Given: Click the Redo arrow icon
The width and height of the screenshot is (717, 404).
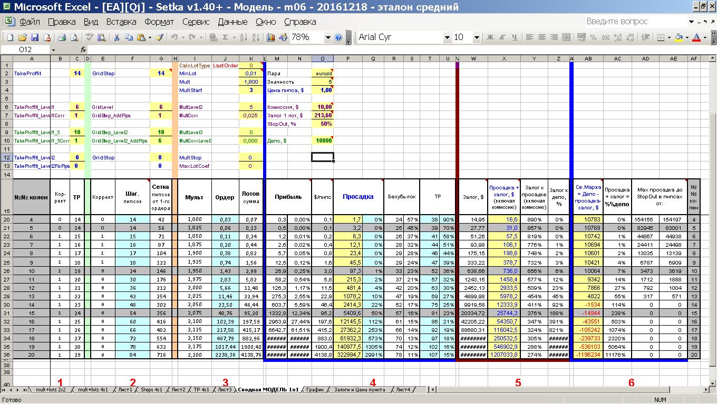Looking at the screenshot, I should tap(192, 37).
